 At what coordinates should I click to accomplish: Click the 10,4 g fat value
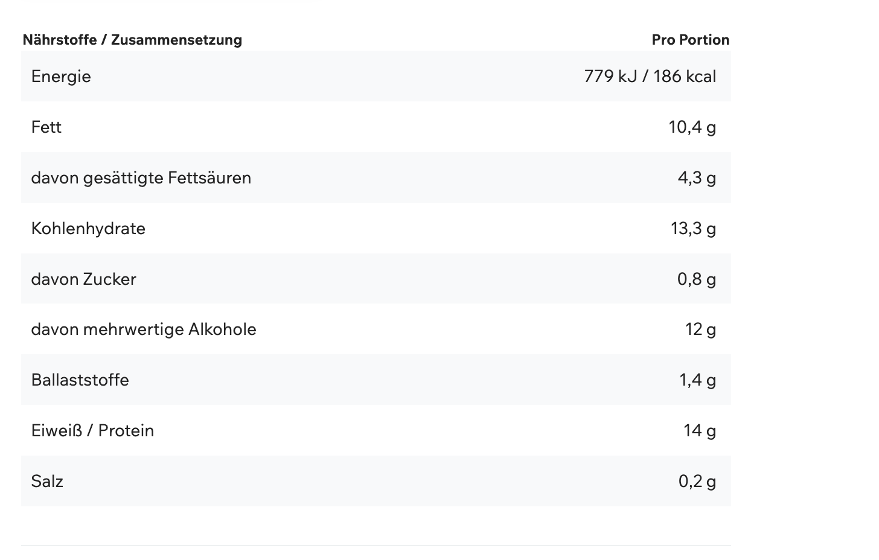pos(692,127)
